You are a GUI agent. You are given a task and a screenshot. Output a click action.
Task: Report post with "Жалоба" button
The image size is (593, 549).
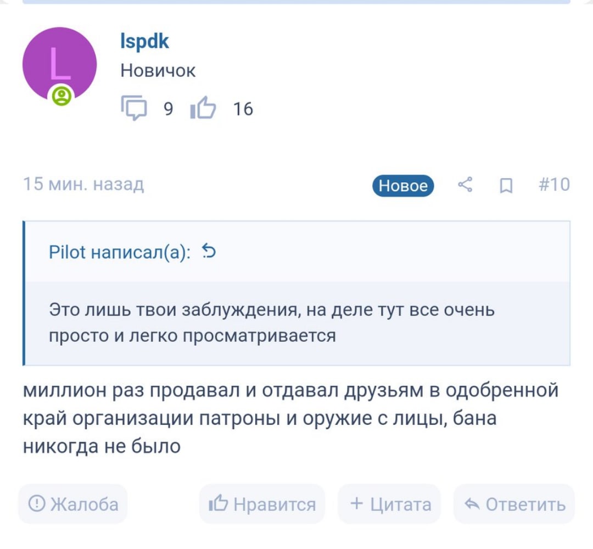click(x=73, y=503)
